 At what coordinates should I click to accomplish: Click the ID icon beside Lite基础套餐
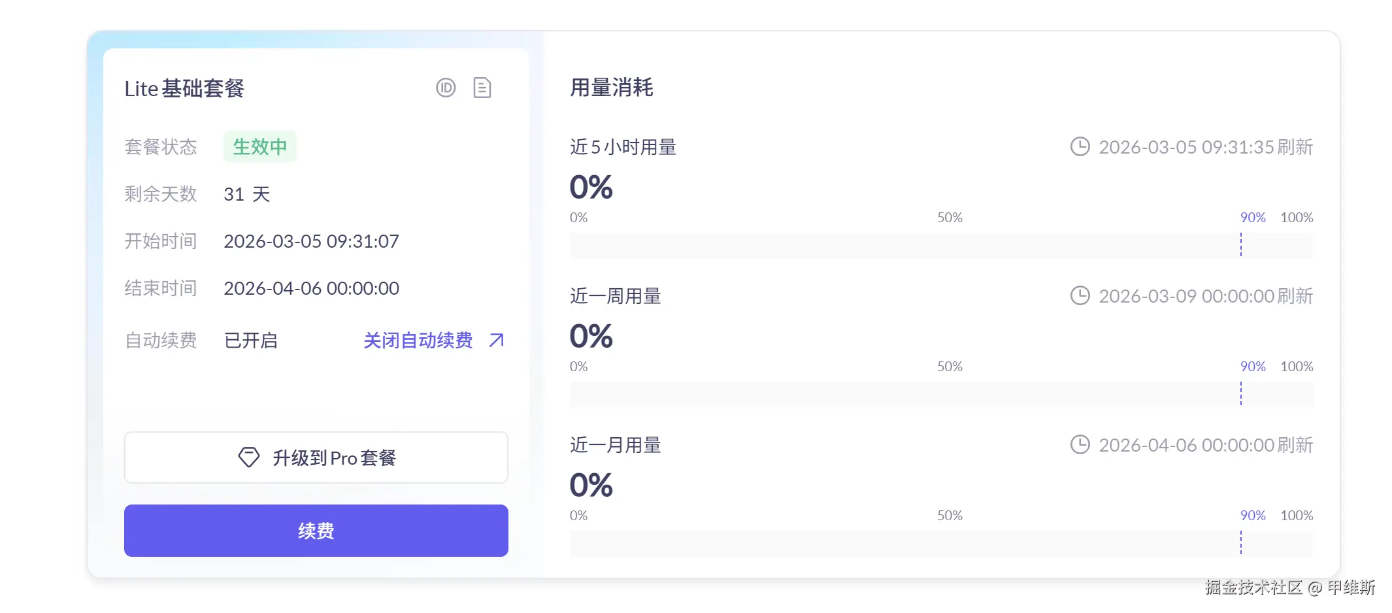point(446,88)
